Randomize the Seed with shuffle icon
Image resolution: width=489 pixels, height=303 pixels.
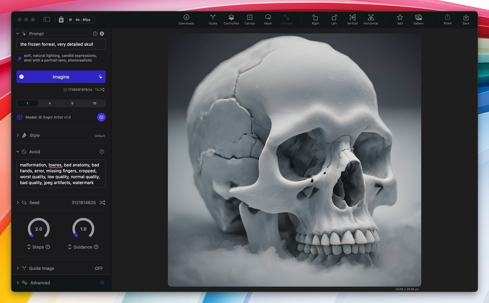pos(102,202)
